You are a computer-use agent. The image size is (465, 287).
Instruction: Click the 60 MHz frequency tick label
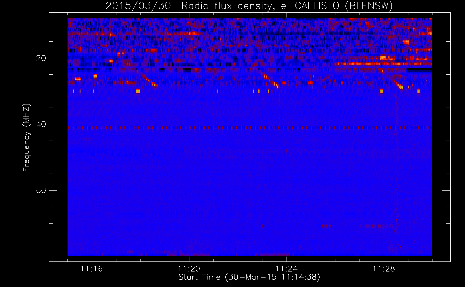click(x=41, y=190)
